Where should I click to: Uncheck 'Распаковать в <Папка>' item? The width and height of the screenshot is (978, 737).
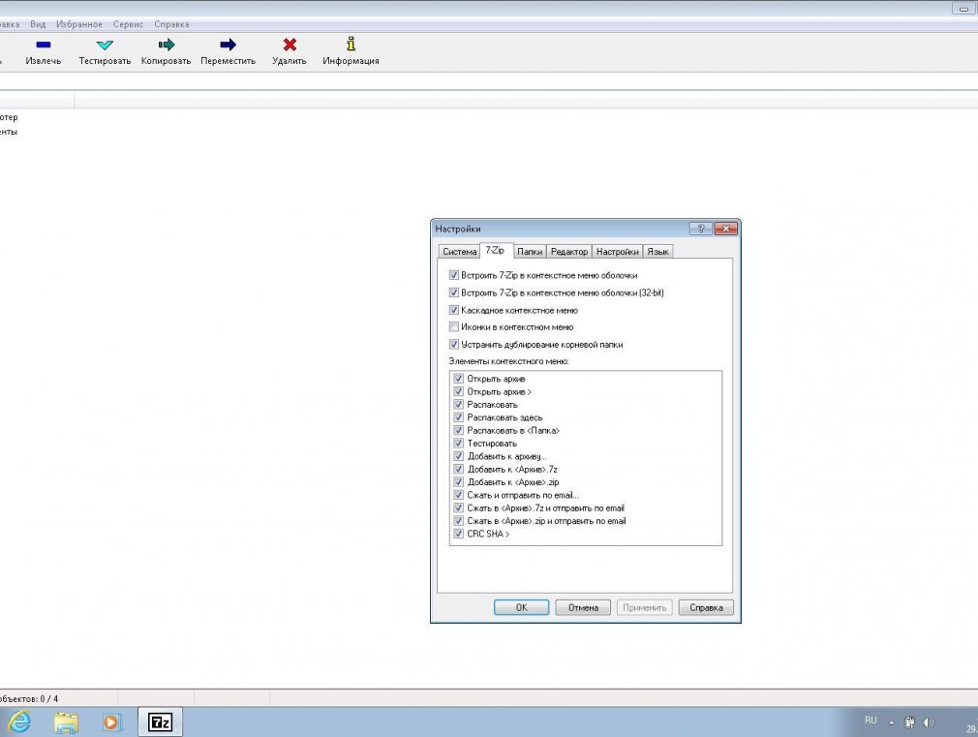(x=458, y=431)
